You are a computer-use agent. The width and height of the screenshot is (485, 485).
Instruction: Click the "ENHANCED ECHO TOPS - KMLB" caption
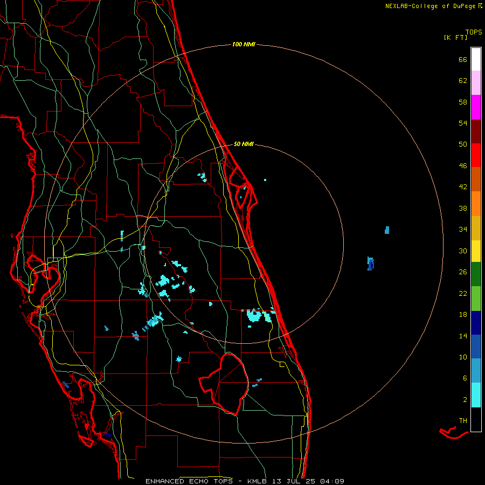point(207,481)
